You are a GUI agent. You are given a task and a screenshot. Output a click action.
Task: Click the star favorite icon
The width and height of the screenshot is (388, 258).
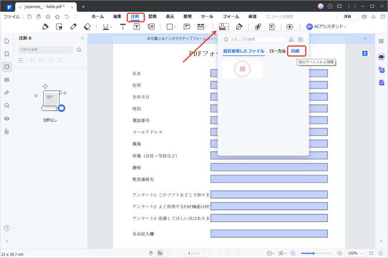point(57,17)
